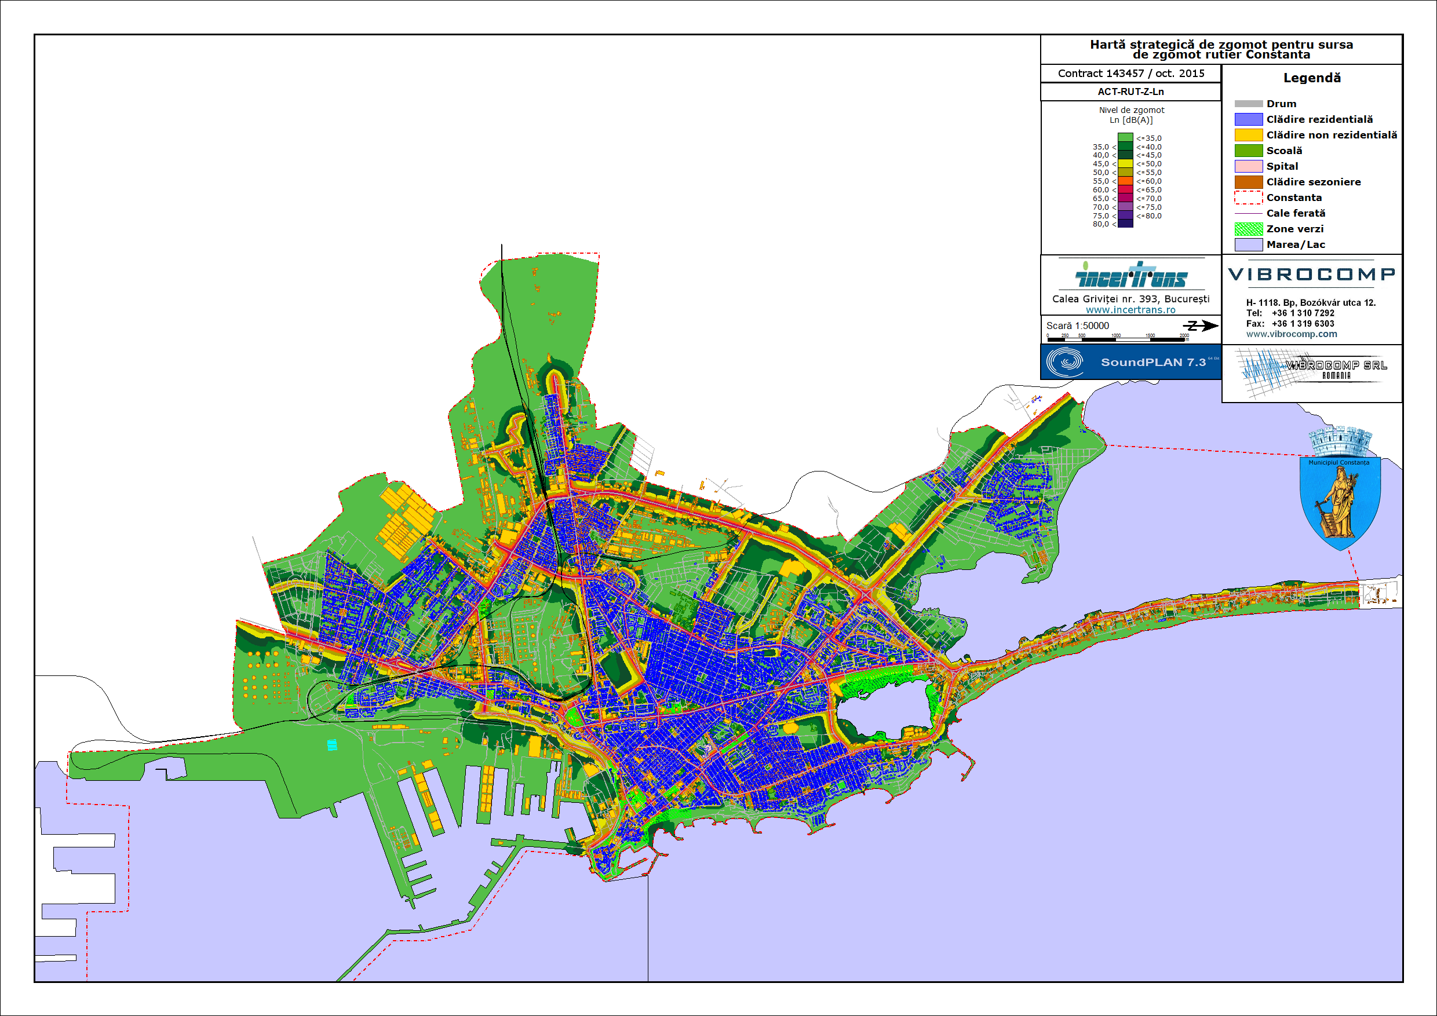
Task: Click the VIBROCOMP logo text
Action: [1312, 275]
